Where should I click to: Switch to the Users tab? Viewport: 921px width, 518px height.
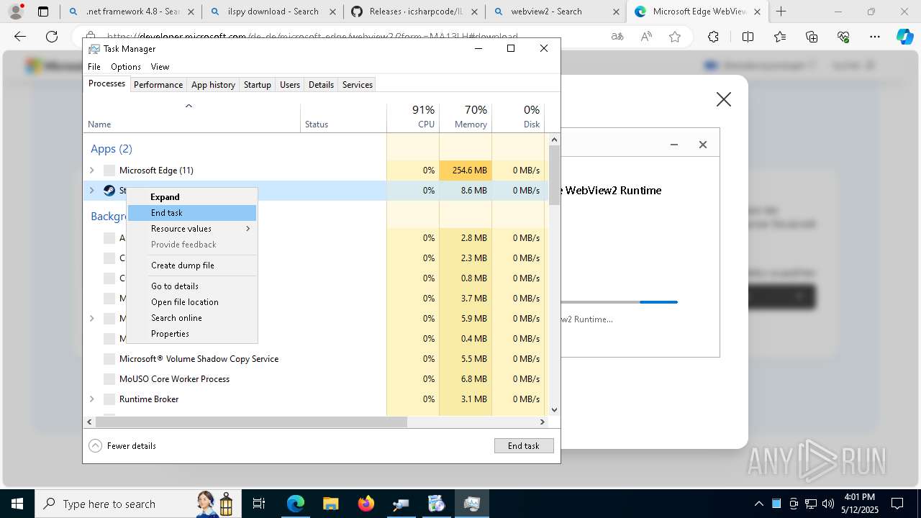tap(290, 85)
